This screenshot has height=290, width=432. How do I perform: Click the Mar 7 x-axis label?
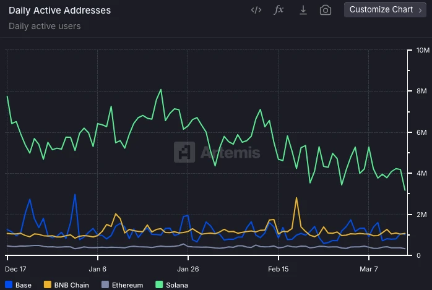tap(369, 269)
